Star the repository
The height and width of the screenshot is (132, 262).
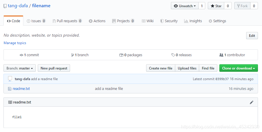click(216, 6)
